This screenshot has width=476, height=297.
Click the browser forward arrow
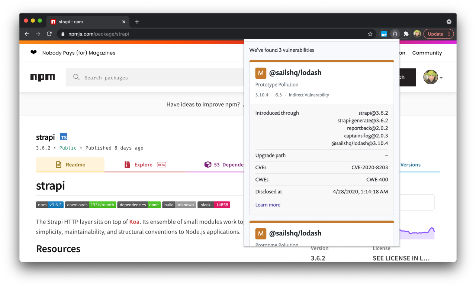[38, 34]
